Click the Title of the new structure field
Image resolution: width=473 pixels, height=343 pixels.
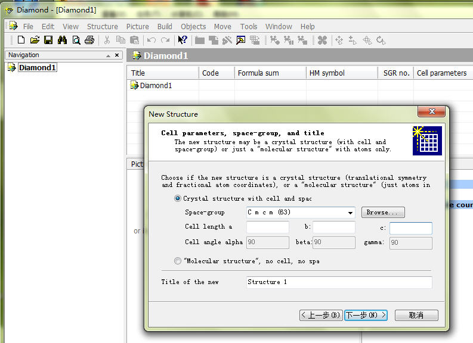click(339, 282)
